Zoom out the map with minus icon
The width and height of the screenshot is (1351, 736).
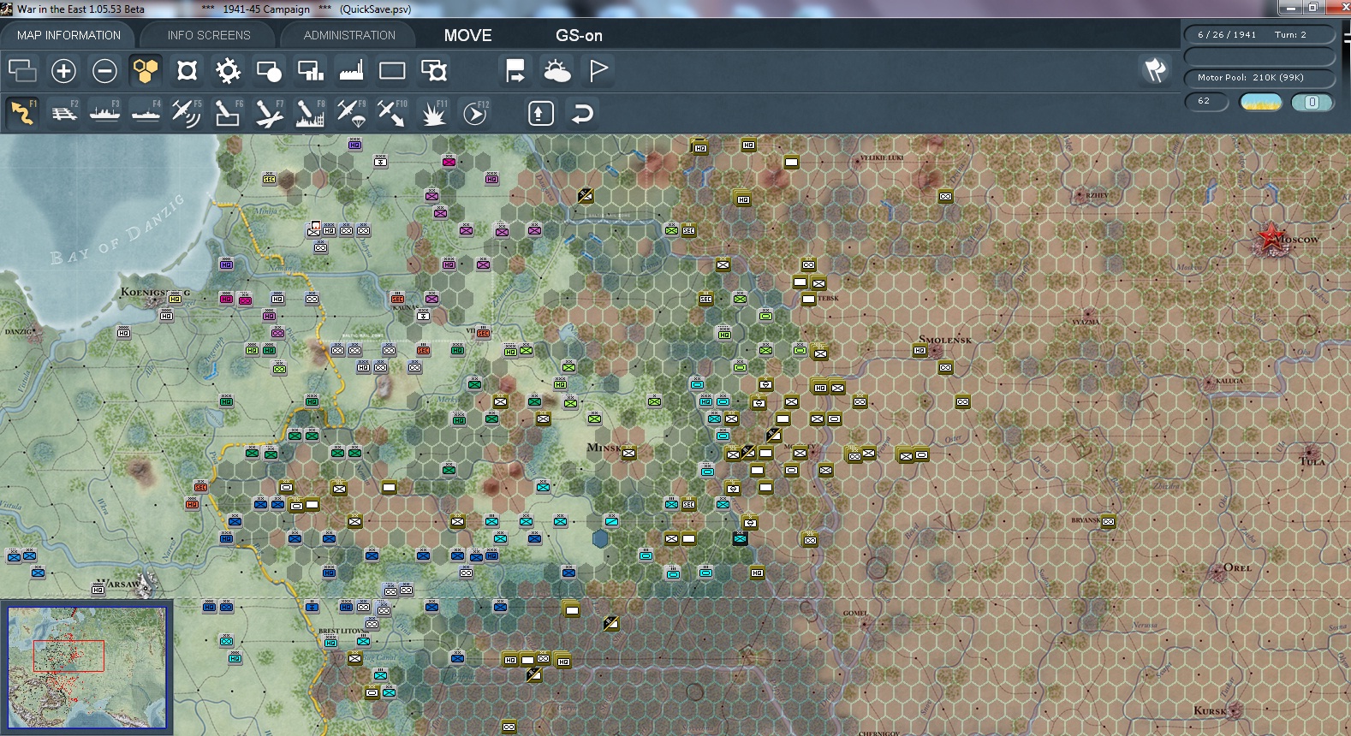[104, 70]
